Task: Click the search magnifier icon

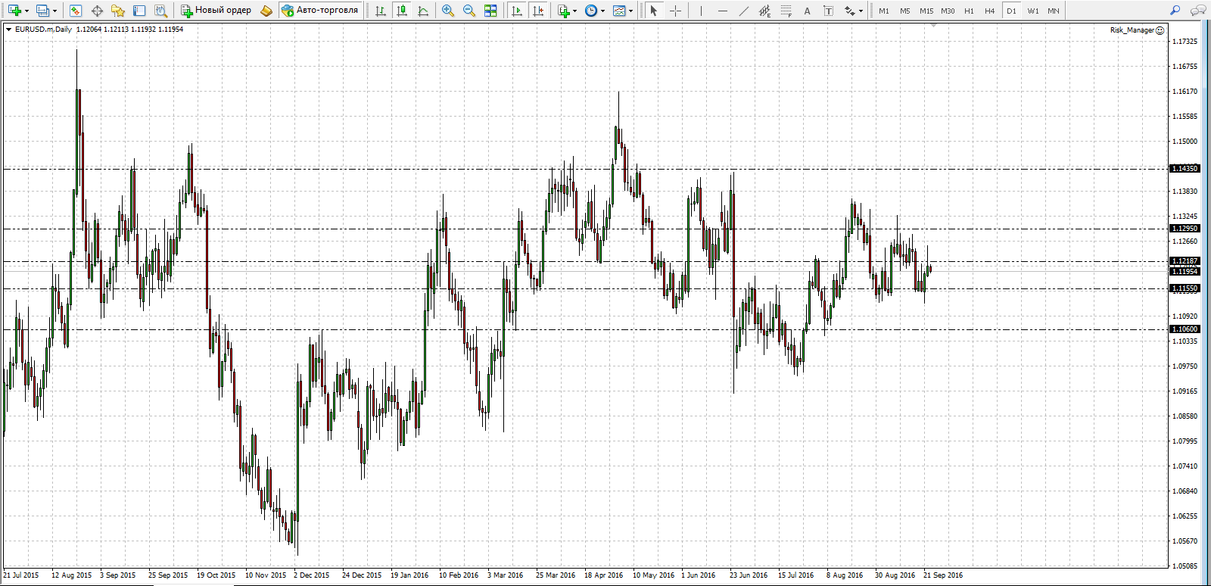Action: click(x=1175, y=11)
